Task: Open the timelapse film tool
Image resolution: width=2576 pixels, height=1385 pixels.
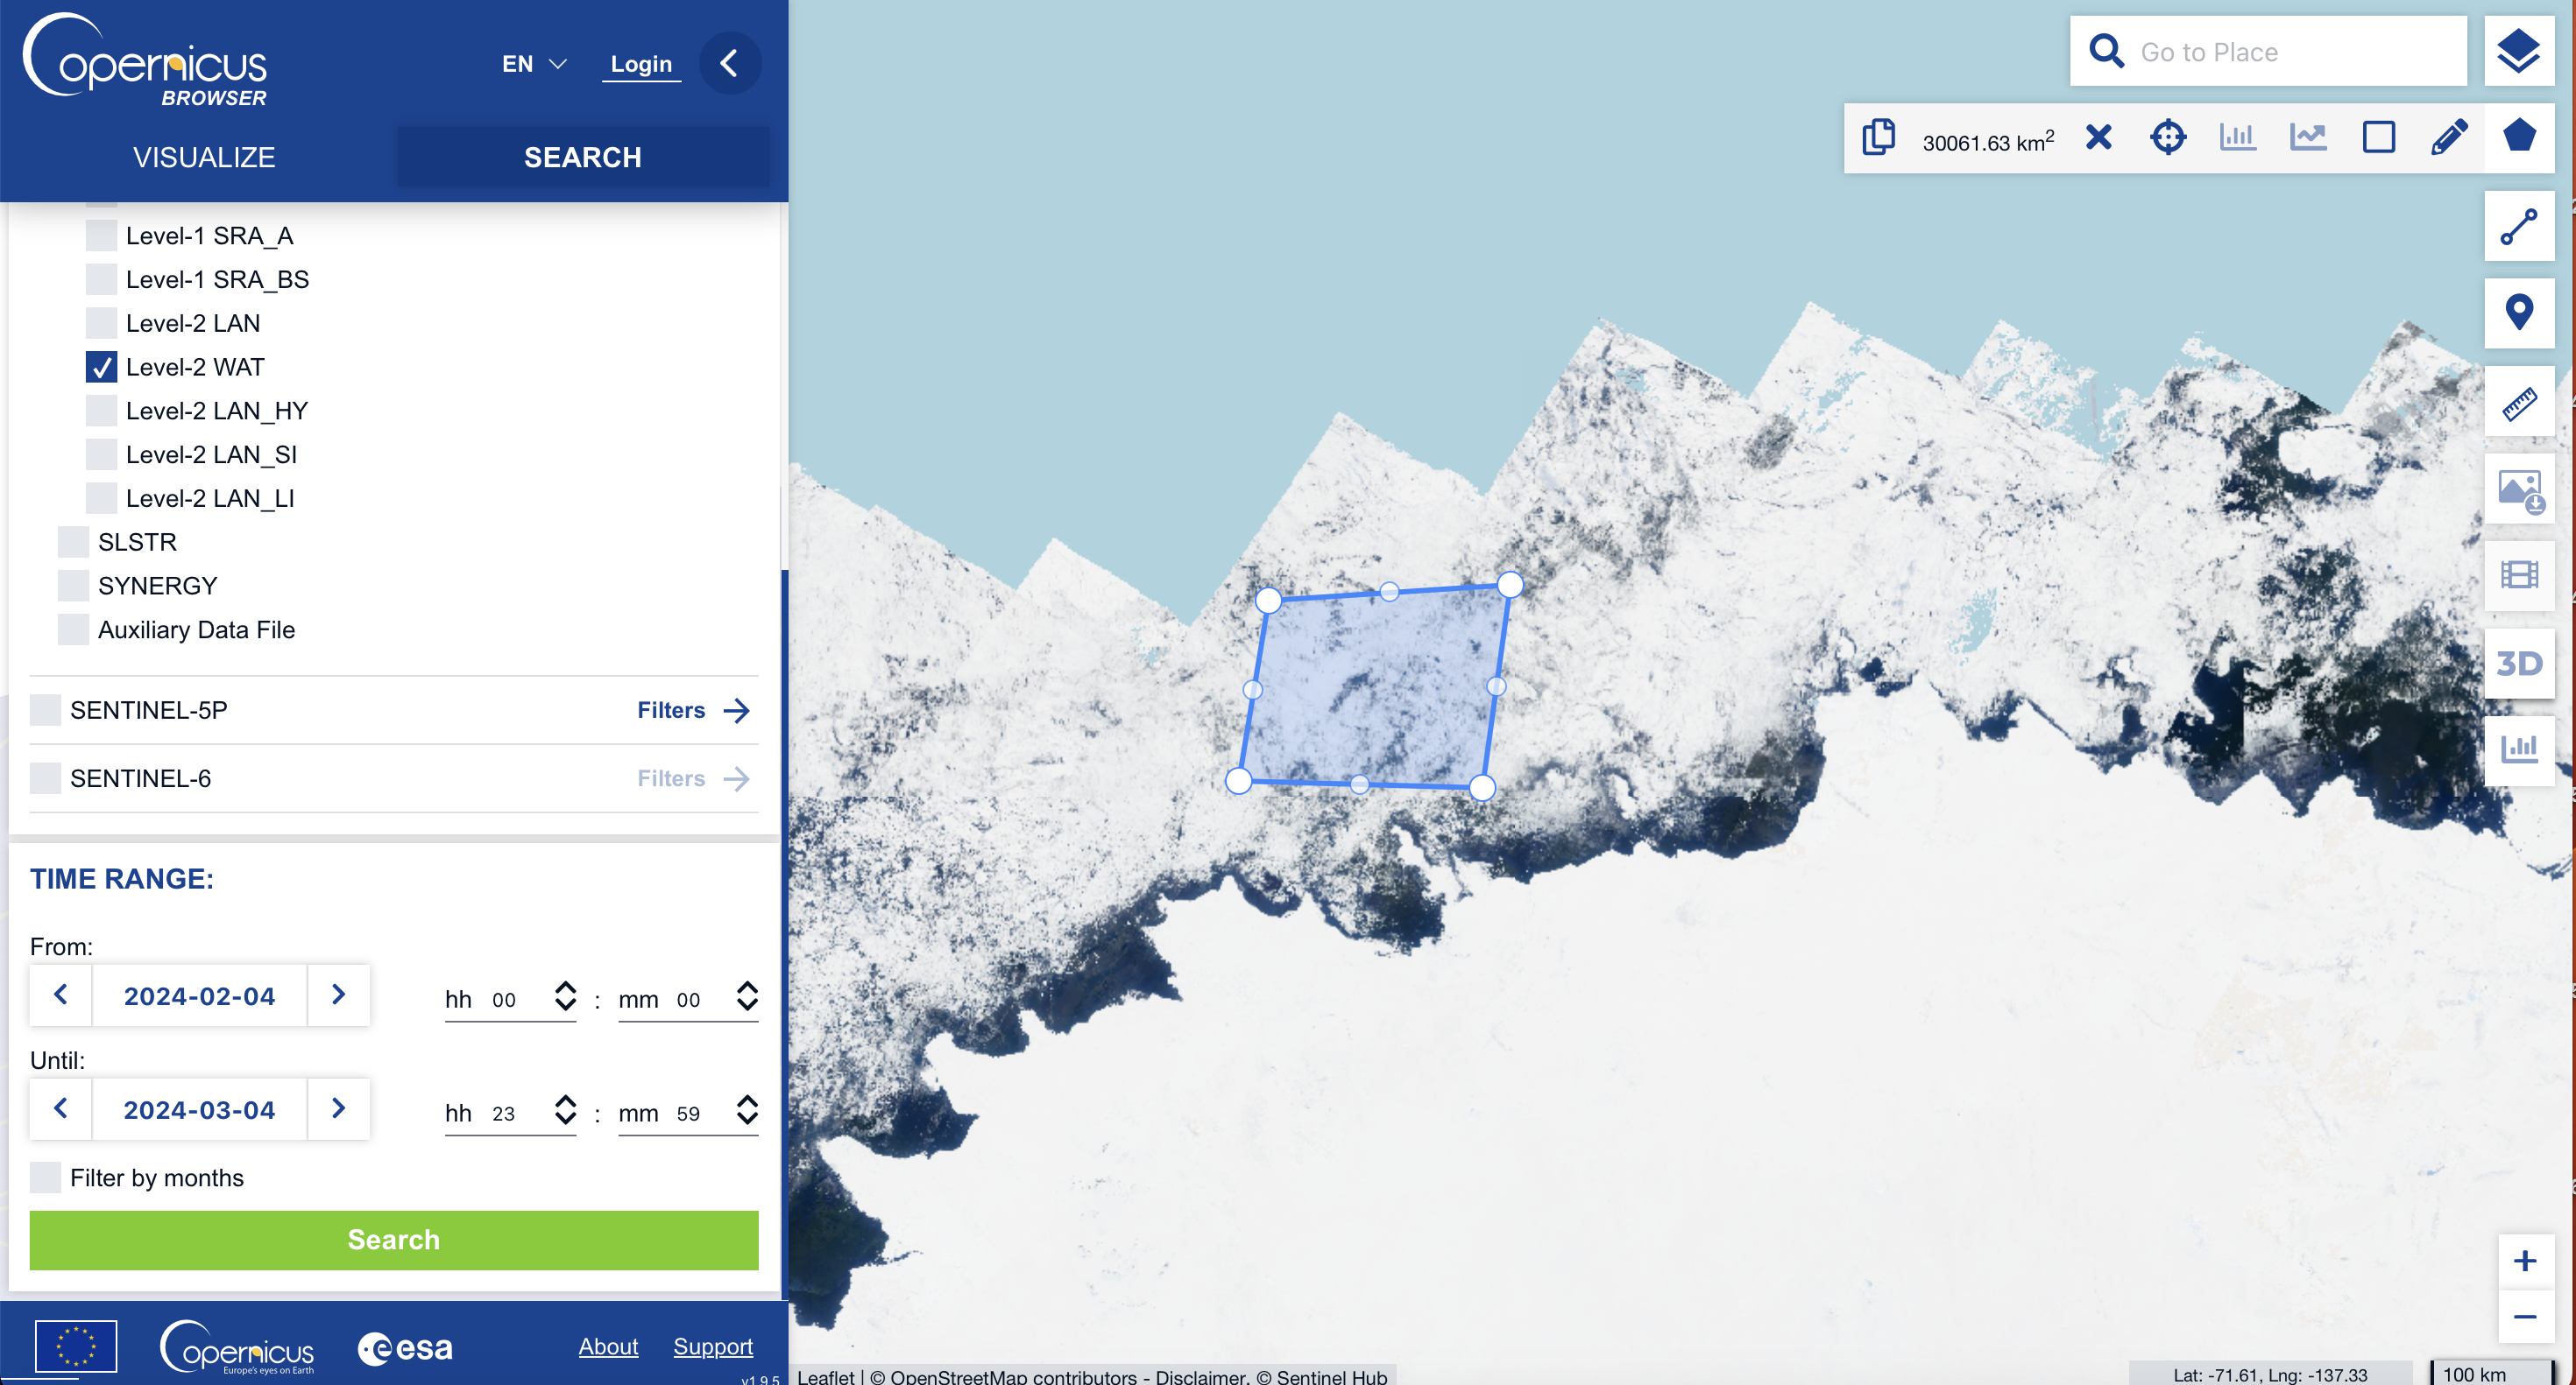Action: [x=2518, y=575]
